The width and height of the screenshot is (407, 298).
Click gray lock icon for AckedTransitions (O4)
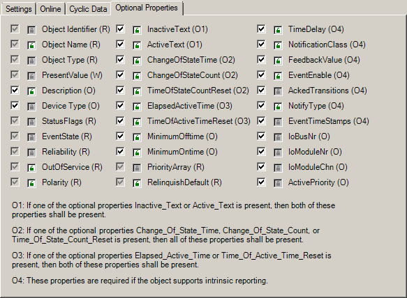click(x=278, y=91)
